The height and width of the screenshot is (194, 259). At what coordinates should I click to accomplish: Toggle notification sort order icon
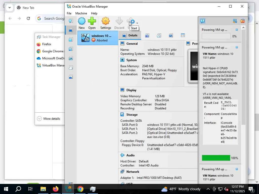coord(235,21)
